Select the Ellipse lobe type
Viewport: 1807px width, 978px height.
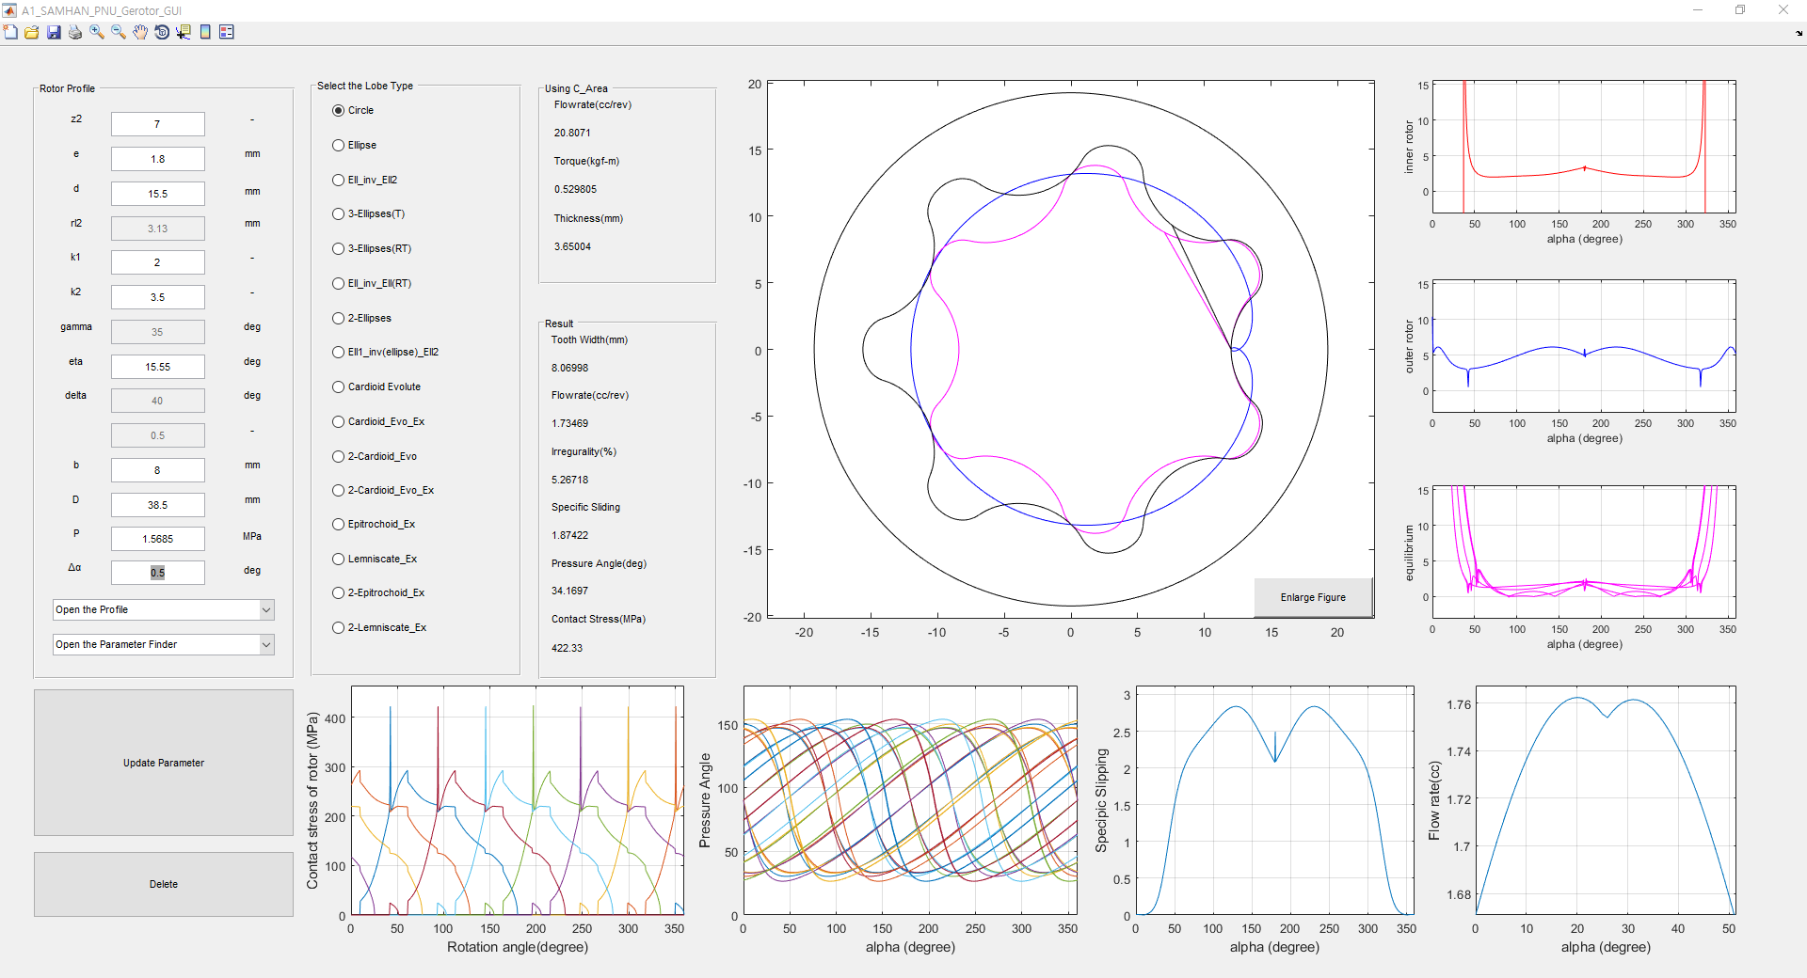[x=339, y=146]
